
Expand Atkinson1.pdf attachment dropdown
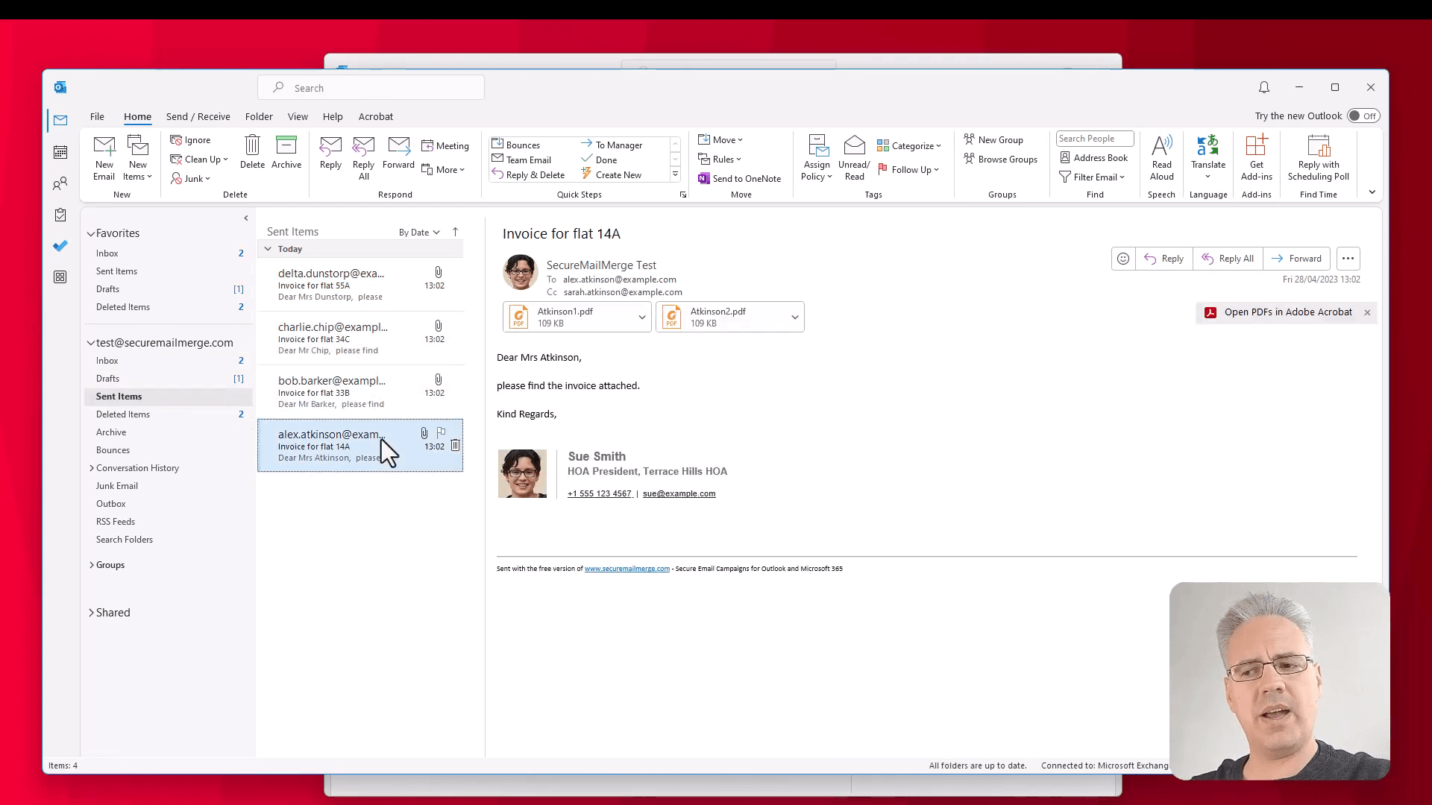pyautogui.click(x=641, y=318)
